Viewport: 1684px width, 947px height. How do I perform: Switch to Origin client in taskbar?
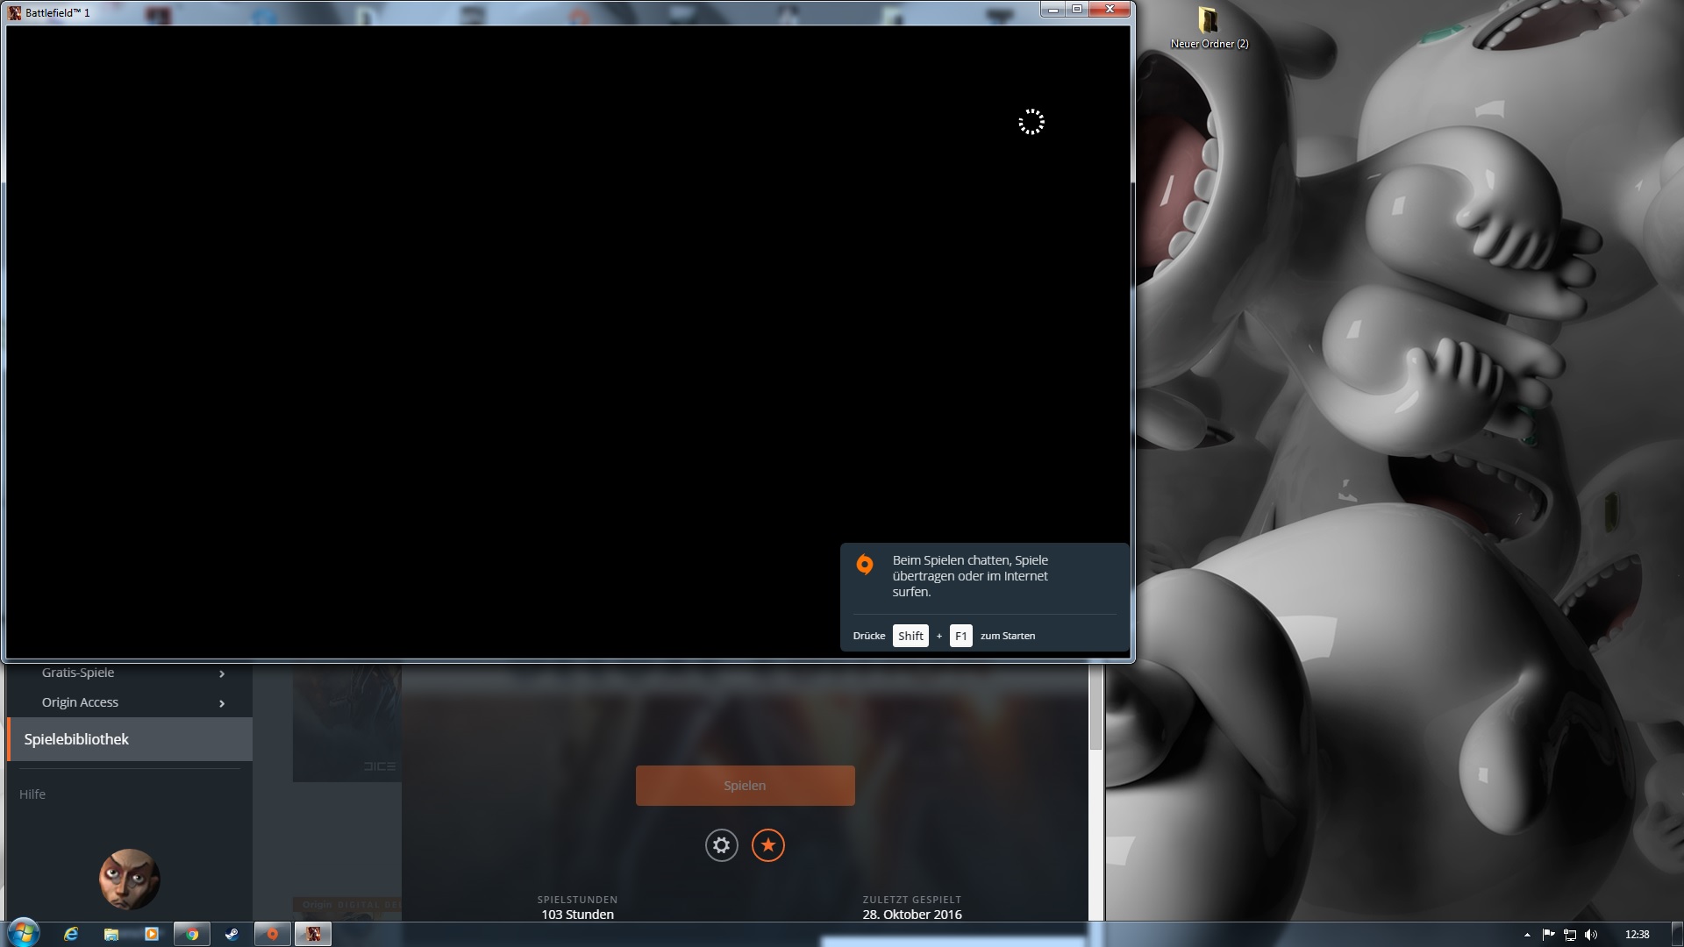tap(273, 935)
